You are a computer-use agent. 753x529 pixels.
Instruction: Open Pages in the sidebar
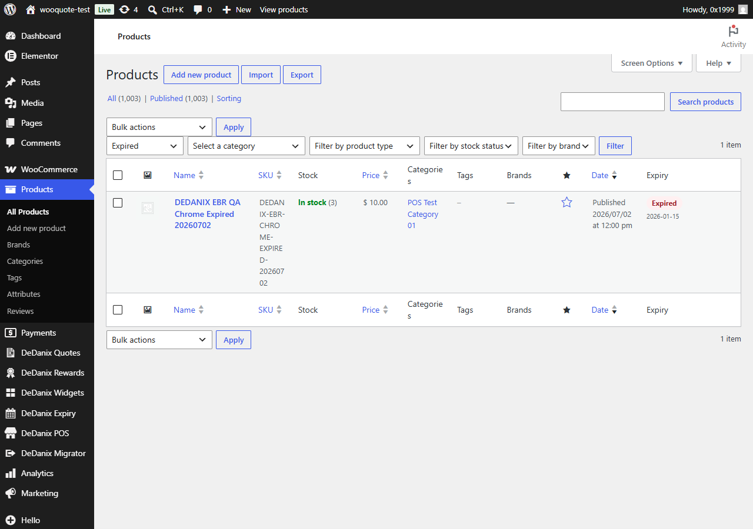click(x=47, y=123)
